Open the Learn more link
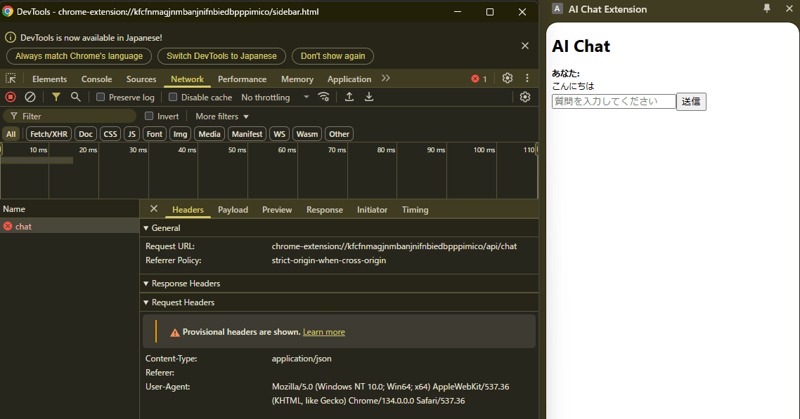 point(324,332)
